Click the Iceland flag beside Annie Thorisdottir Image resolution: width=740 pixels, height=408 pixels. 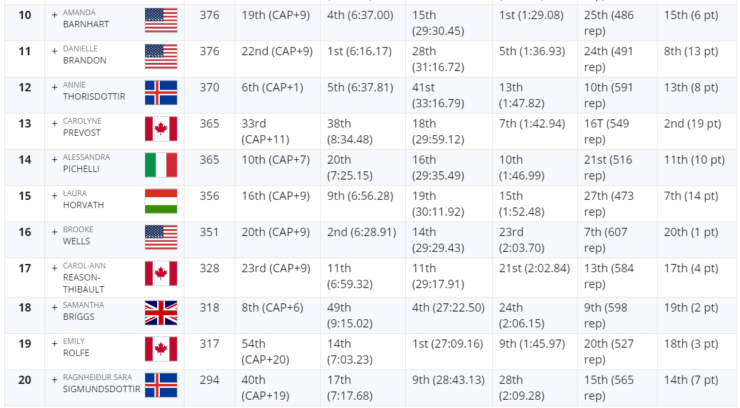click(161, 93)
